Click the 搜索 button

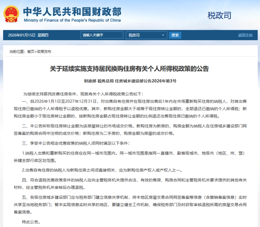click(x=175, y=35)
